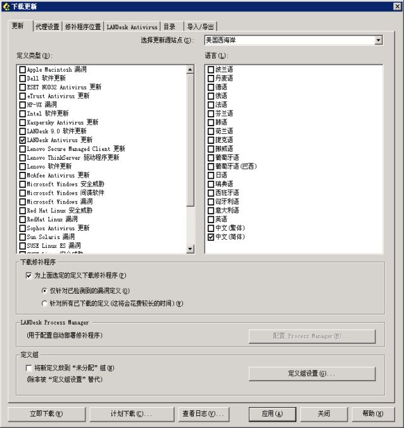Enable eTrust Antivirus 更新 checkbox
This screenshot has width=404, height=428.
(23, 96)
